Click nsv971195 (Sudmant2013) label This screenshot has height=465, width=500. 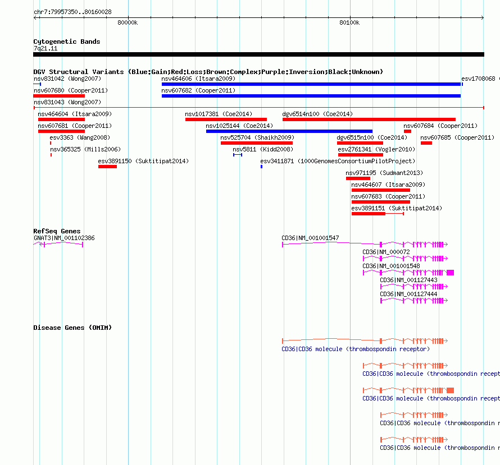[x=384, y=173]
